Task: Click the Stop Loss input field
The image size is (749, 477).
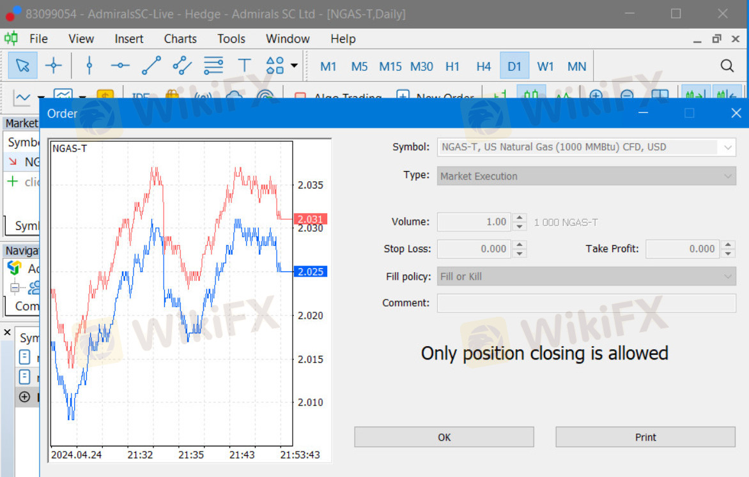Action: [x=474, y=249]
